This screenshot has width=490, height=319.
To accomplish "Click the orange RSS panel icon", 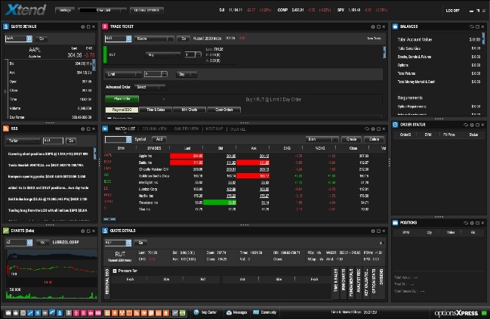I will click(x=6, y=129).
